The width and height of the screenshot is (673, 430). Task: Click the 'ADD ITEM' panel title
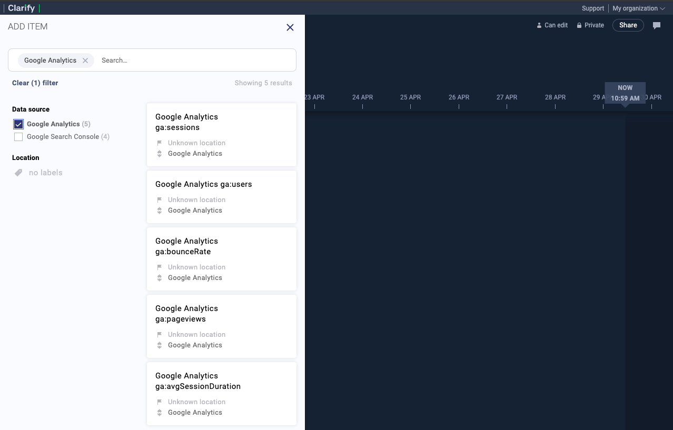(x=28, y=27)
